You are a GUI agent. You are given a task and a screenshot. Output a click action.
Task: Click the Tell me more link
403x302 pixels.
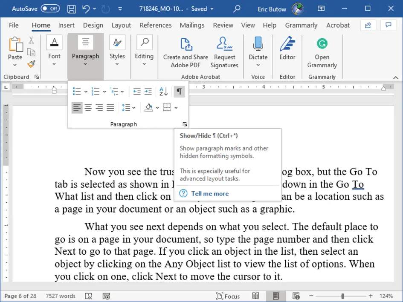click(210, 194)
